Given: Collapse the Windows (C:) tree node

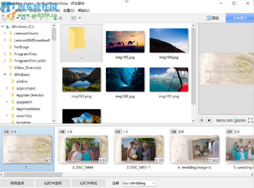Looking at the screenshot, I should coord(2,26).
